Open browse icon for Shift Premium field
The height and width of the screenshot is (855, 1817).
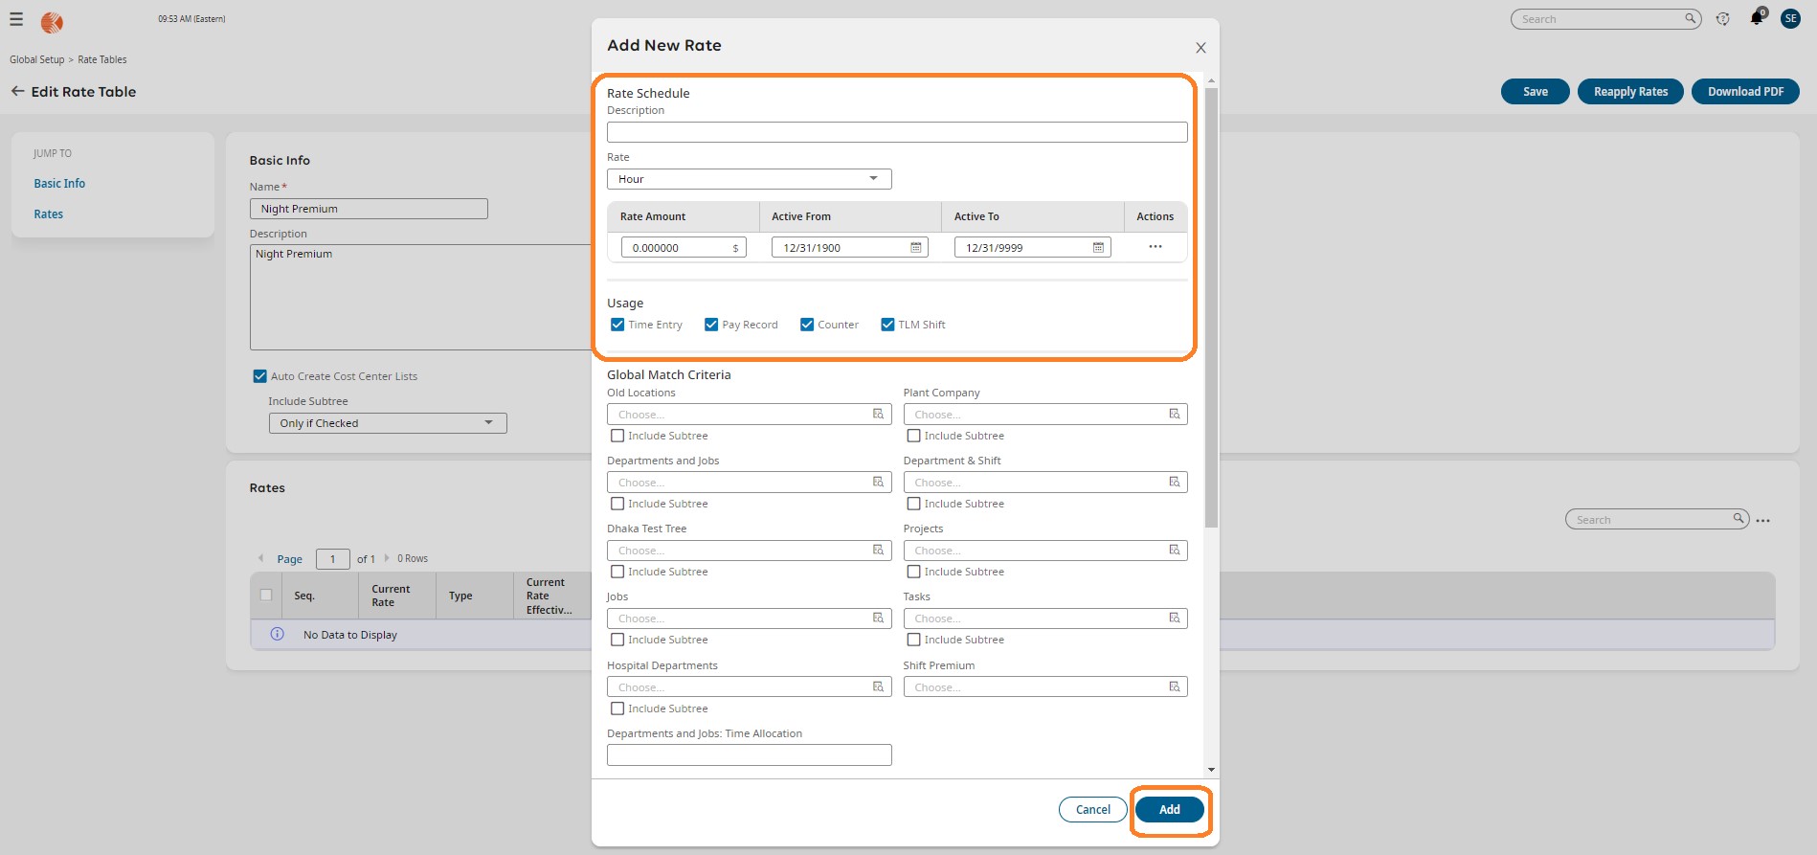pyautogui.click(x=1174, y=686)
